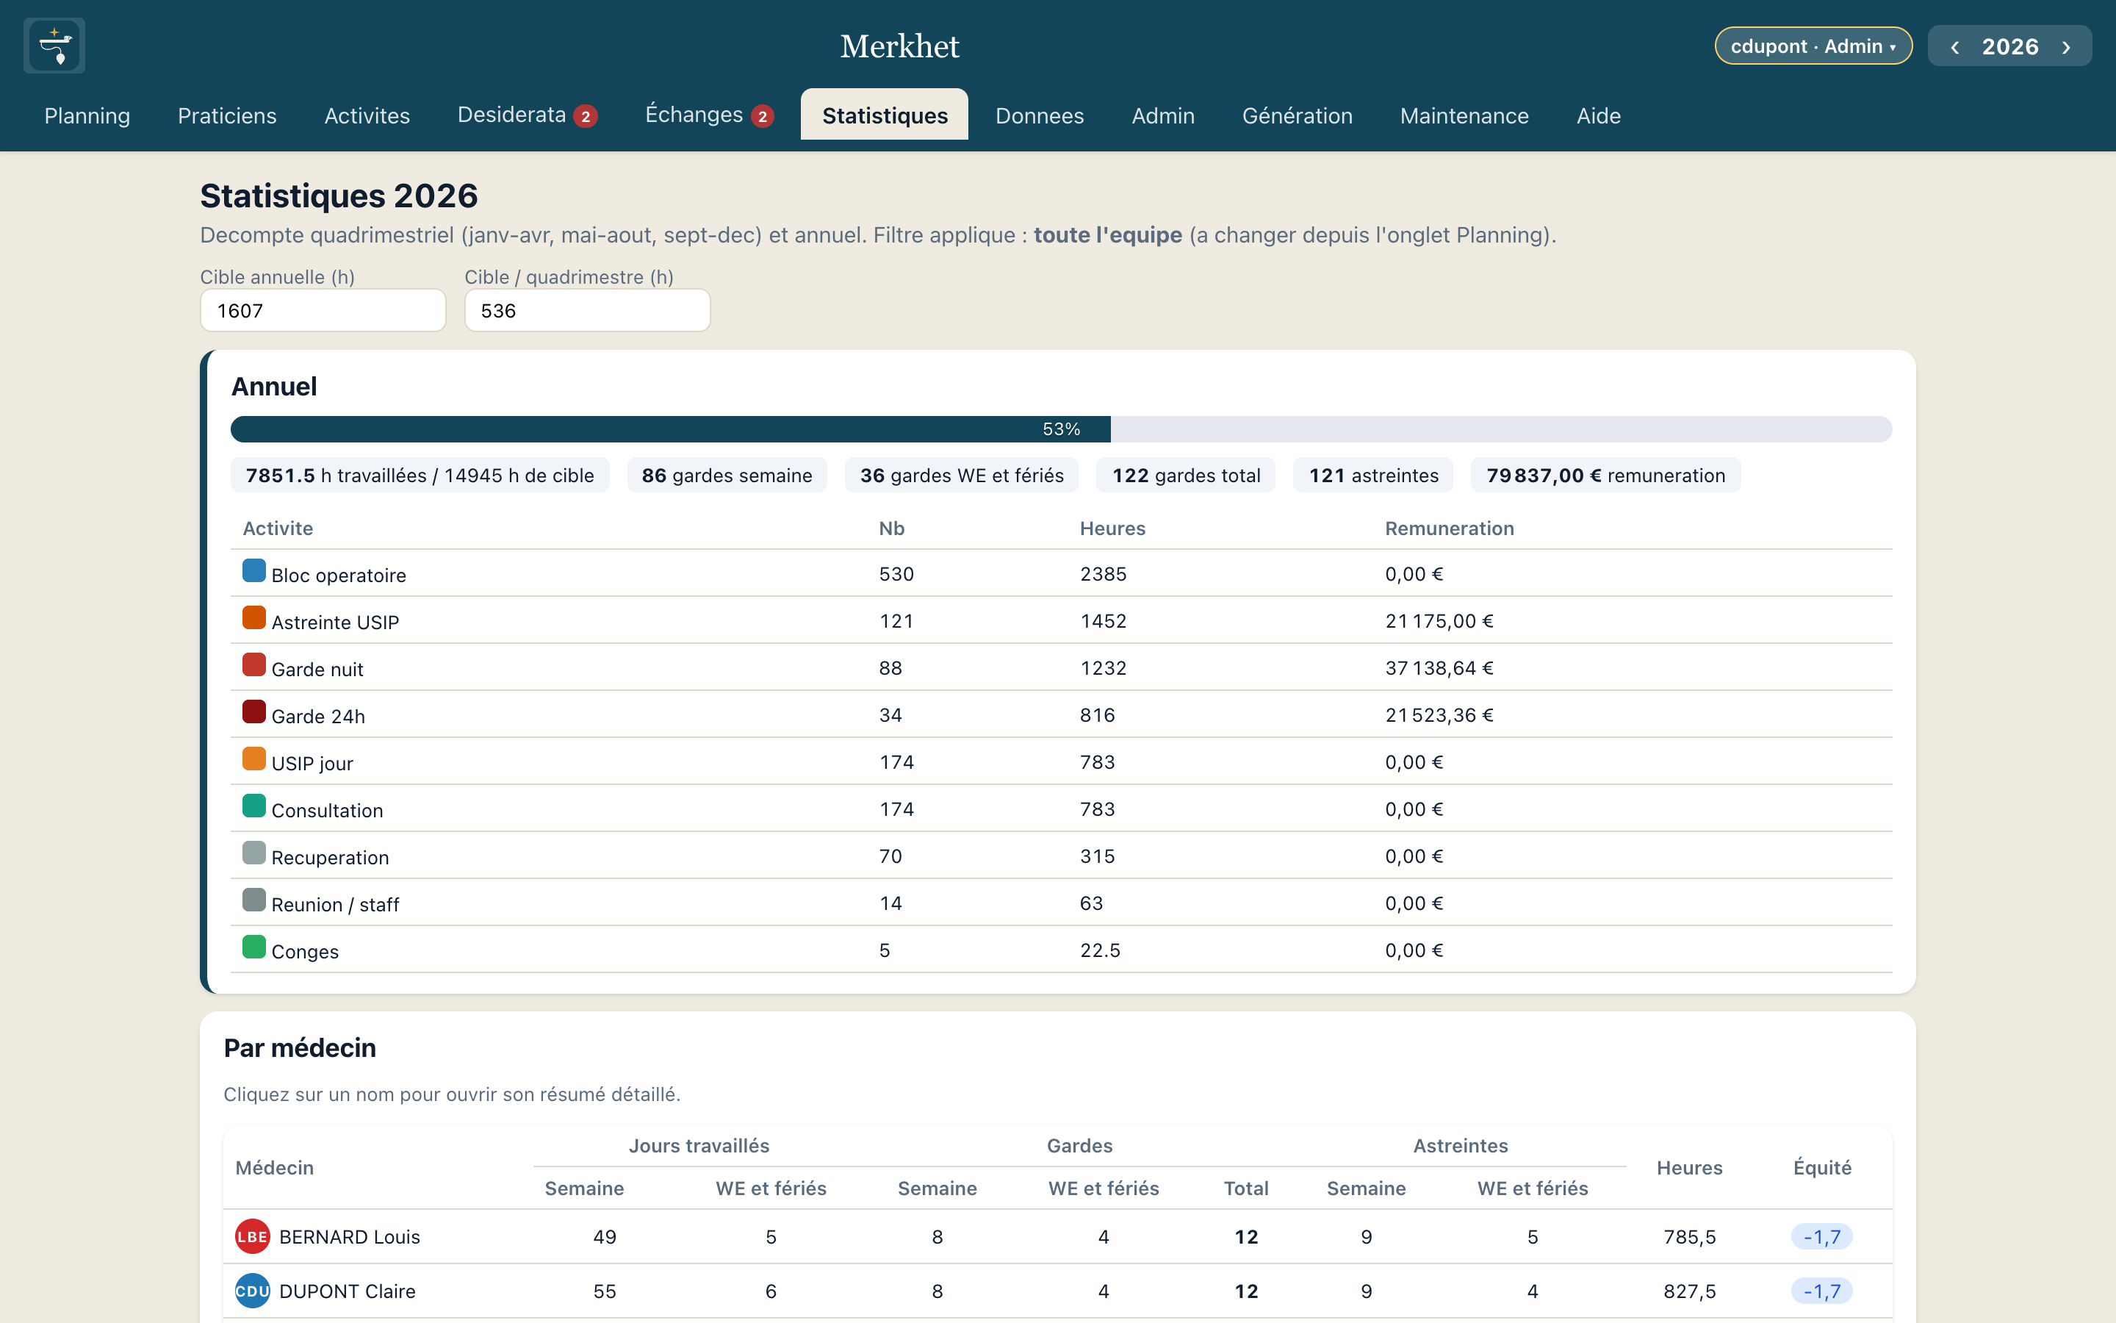Click the Garde 24h dark red swatch
This screenshot has height=1323, width=2116.
coord(253,712)
